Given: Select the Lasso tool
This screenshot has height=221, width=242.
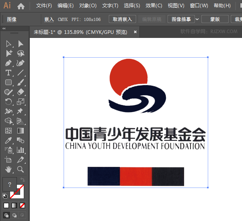Looking at the screenshot, I should pos(21,54).
